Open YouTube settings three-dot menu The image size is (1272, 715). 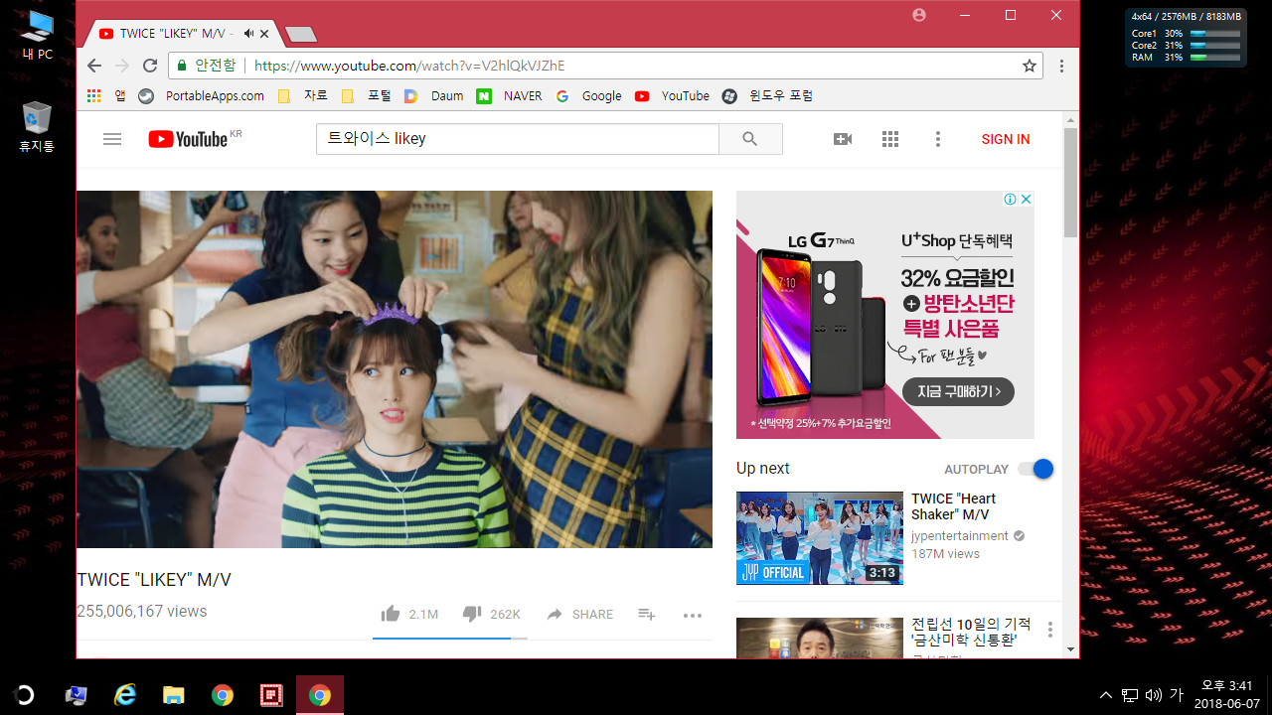click(937, 139)
